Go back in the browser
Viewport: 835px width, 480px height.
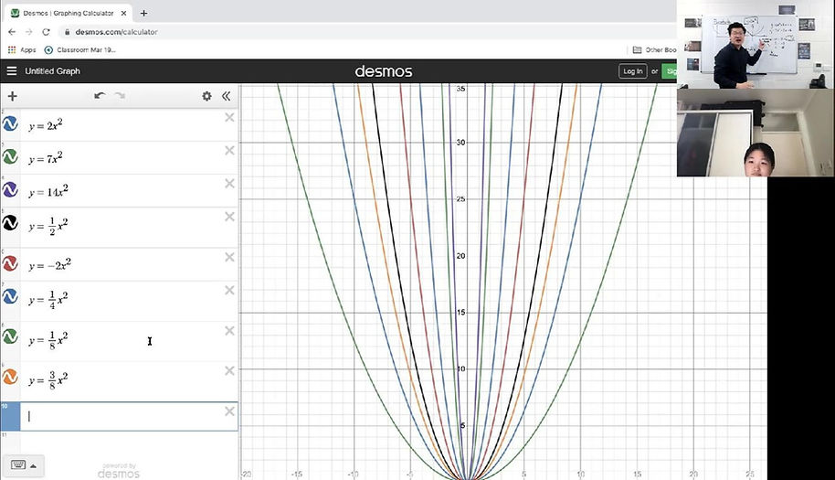[12, 32]
